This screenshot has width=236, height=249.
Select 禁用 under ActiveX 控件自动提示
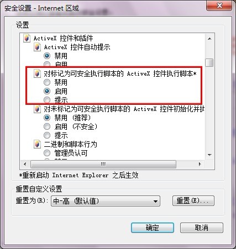[47, 56]
